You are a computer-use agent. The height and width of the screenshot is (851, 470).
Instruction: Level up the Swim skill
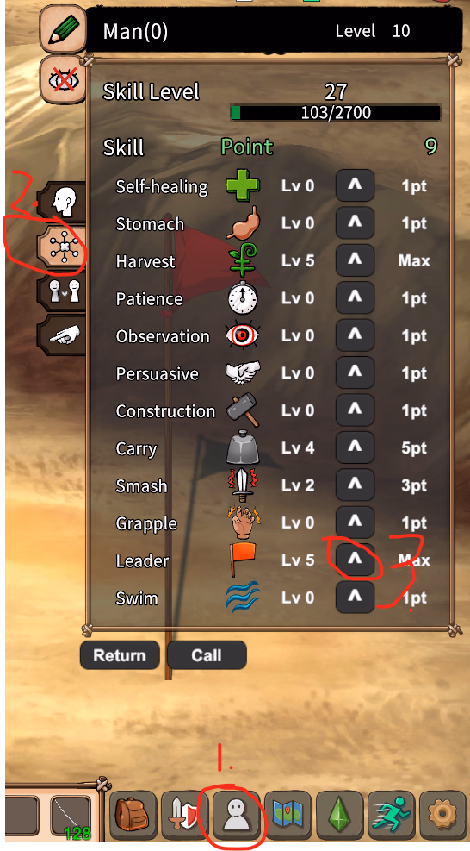point(355,598)
